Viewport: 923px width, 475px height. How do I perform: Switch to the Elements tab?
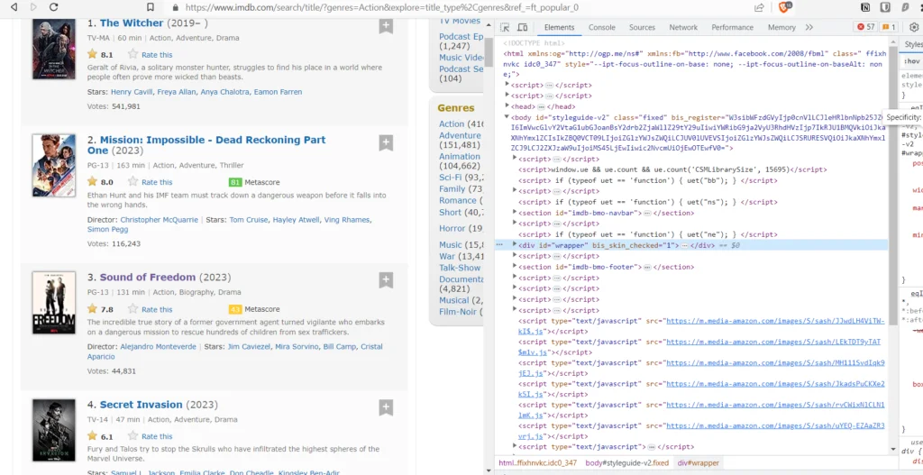(x=559, y=28)
